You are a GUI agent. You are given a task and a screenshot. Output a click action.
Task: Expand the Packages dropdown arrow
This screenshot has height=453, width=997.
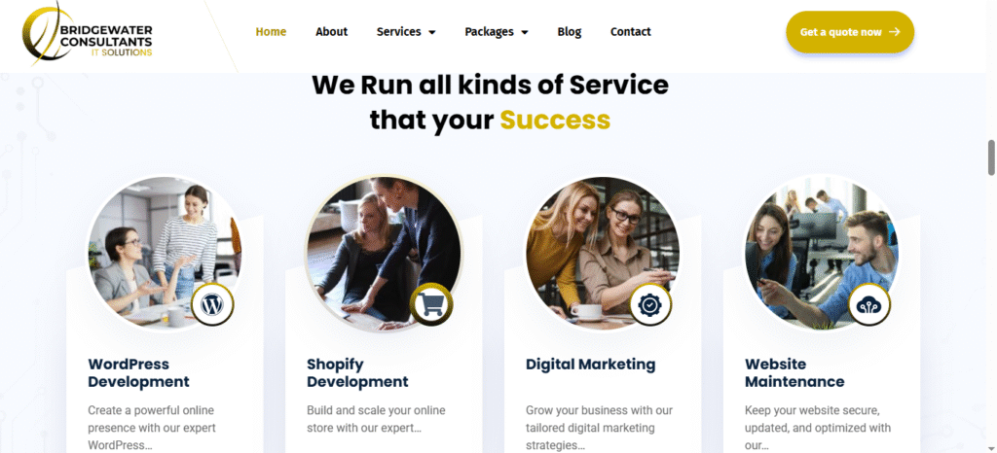pyautogui.click(x=525, y=32)
